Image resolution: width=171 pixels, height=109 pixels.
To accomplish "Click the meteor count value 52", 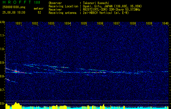I will [x=39, y=13].
